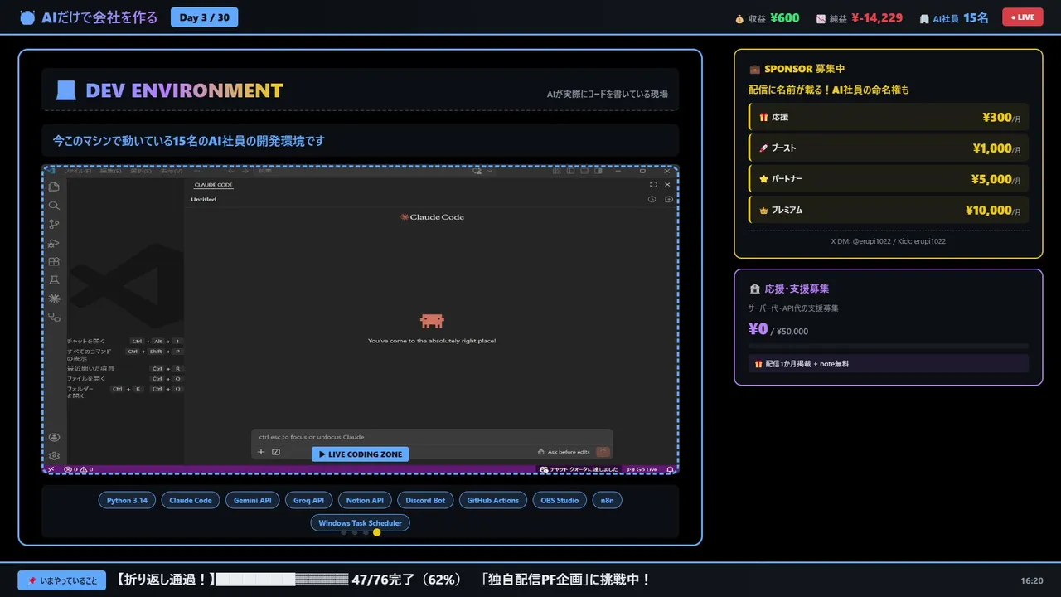This screenshot has width=1061, height=597.
Task: Click the LIVE CODING ZONE label
Action: tap(360, 454)
